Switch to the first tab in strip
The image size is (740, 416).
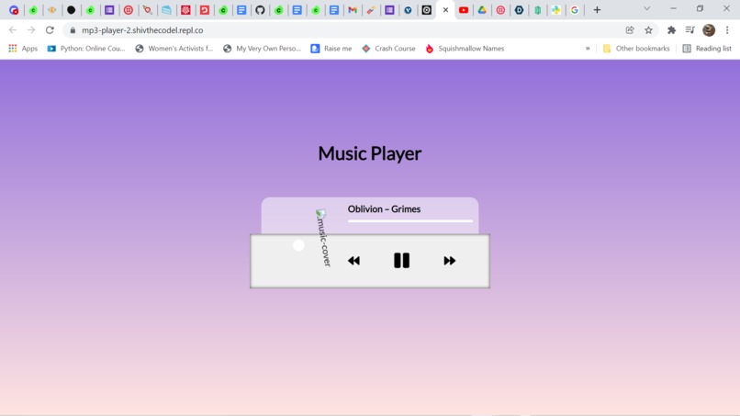[14, 10]
